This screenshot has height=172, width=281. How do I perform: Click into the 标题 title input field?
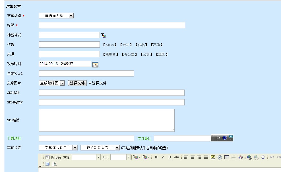point(112,25)
